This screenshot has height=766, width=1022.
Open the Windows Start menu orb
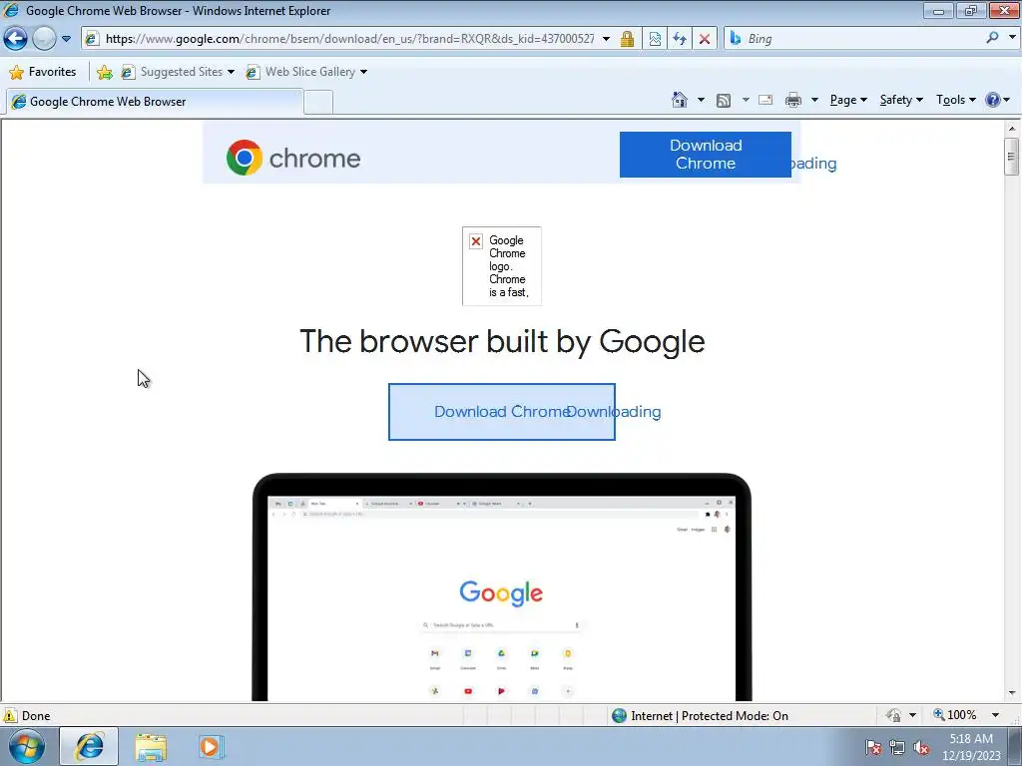pyautogui.click(x=27, y=746)
